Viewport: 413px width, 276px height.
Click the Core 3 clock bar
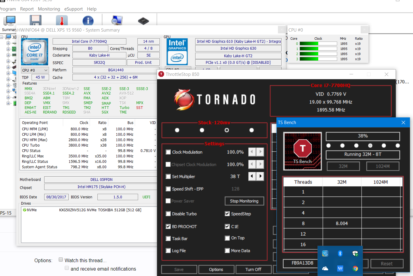pyautogui.click(x=318, y=59)
